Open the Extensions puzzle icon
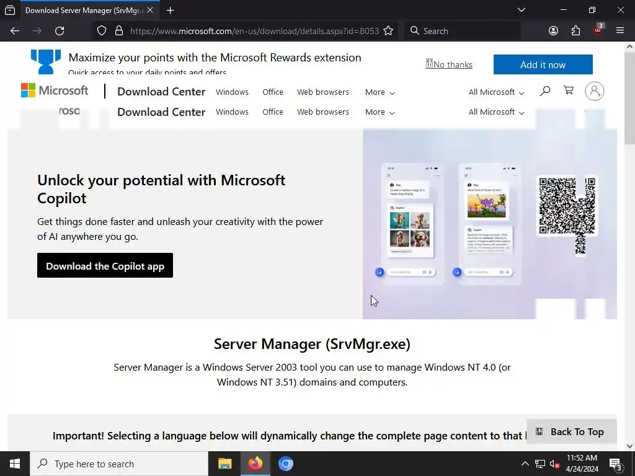 coord(575,31)
